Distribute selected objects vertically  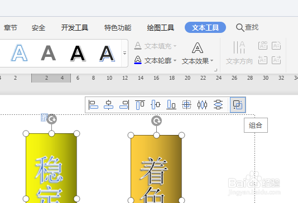point(218,105)
